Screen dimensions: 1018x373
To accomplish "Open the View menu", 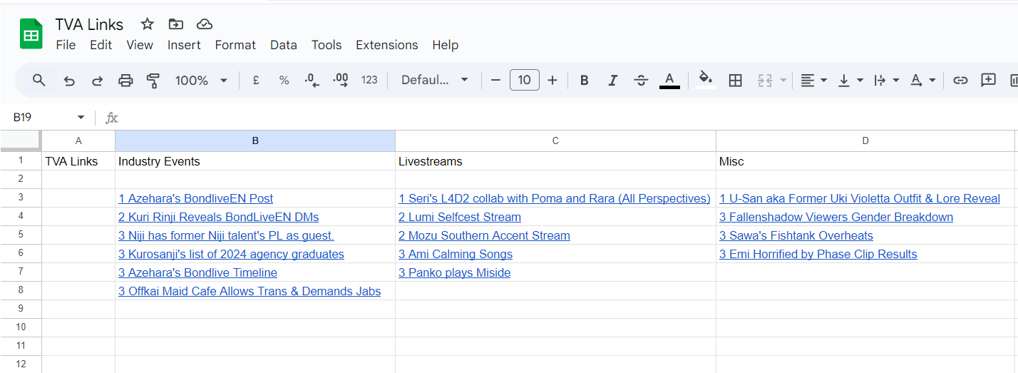I will point(140,45).
